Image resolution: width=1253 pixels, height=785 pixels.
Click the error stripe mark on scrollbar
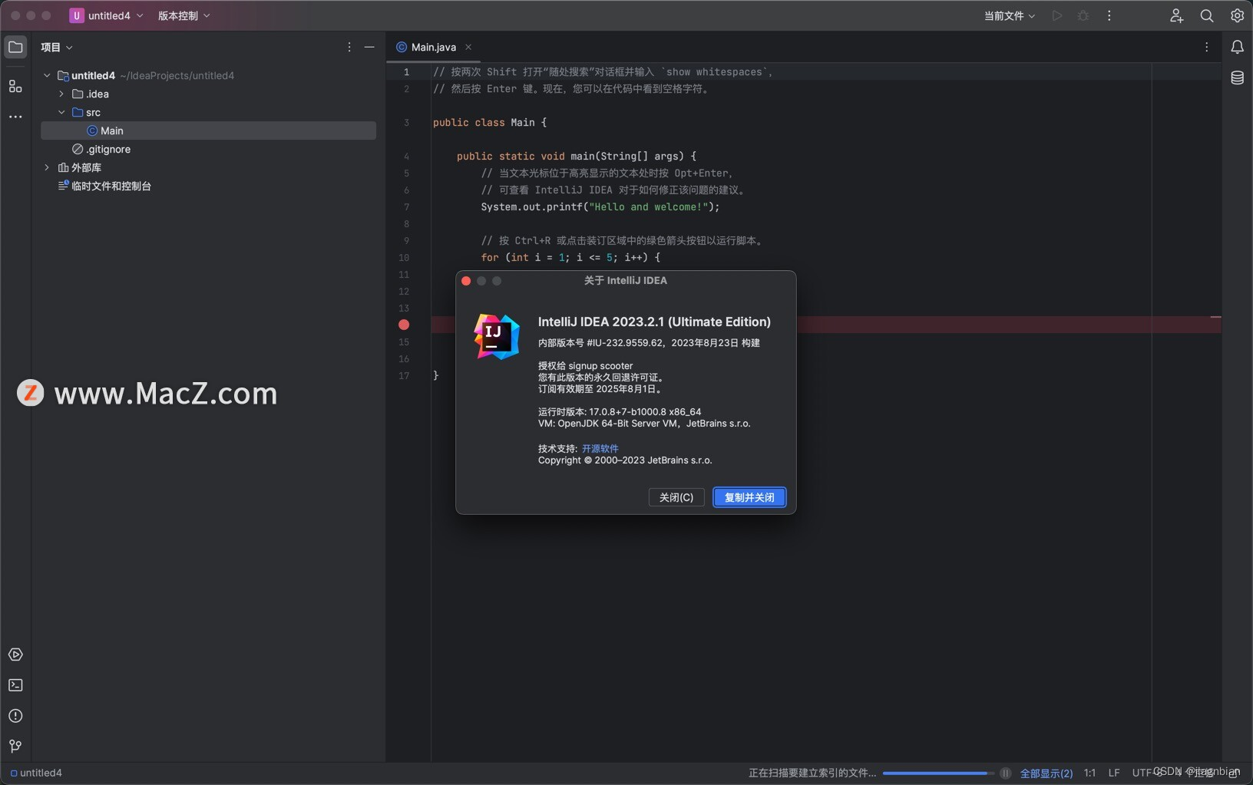pos(1215,317)
